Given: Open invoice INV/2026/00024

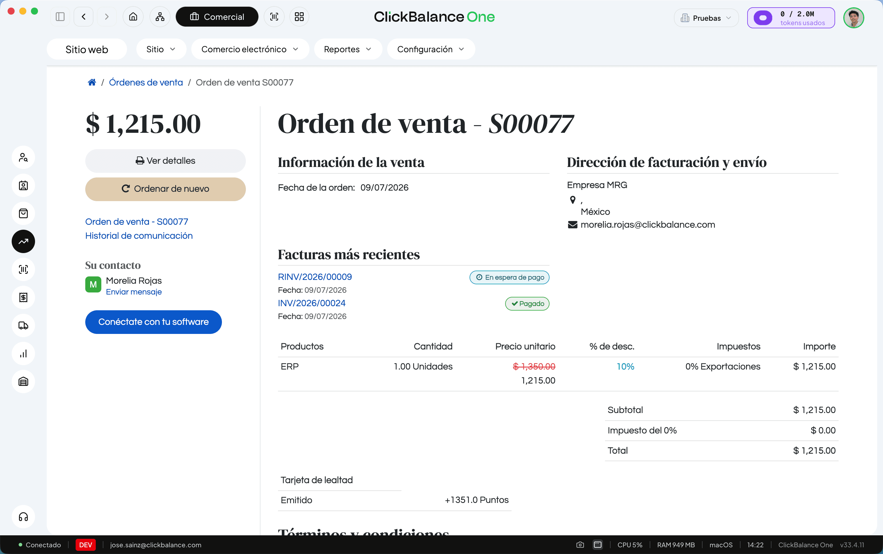Looking at the screenshot, I should pyautogui.click(x=312, y=303).
